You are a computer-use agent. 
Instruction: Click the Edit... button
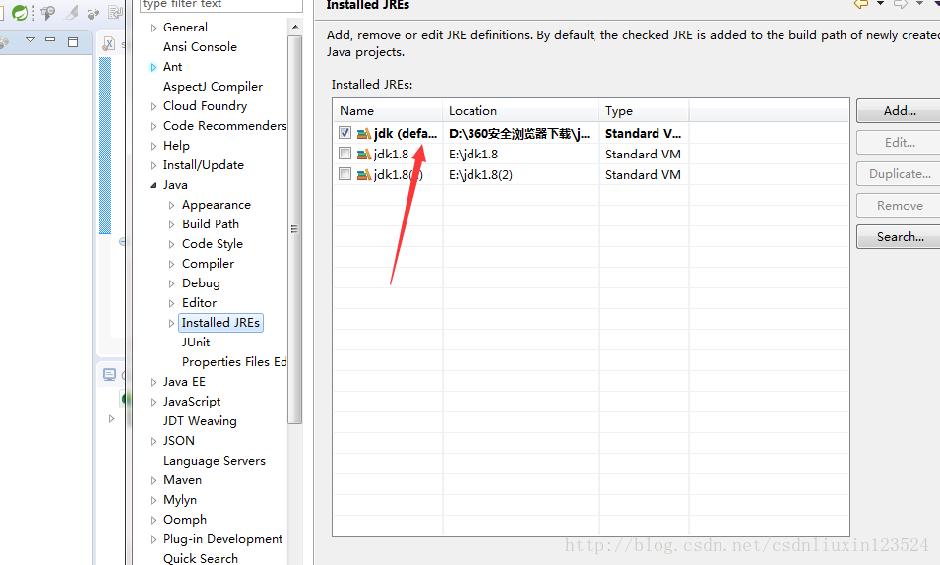(x=900, y=142)
